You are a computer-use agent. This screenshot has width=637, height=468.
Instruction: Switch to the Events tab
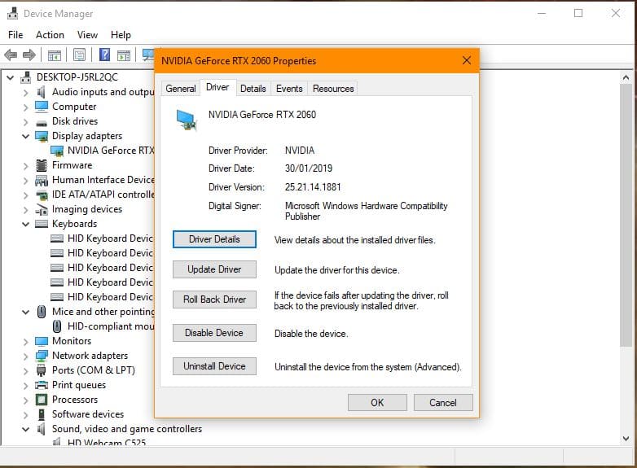(x=289, y=89)
